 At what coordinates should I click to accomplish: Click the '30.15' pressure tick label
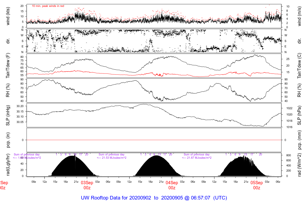coord(20,112)
